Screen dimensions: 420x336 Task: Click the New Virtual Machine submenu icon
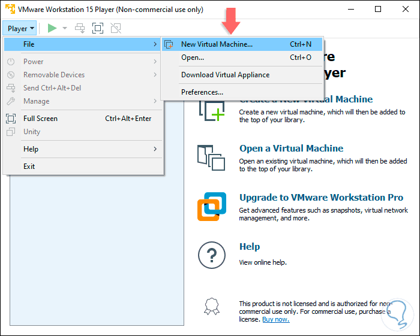tap(169, 44)
